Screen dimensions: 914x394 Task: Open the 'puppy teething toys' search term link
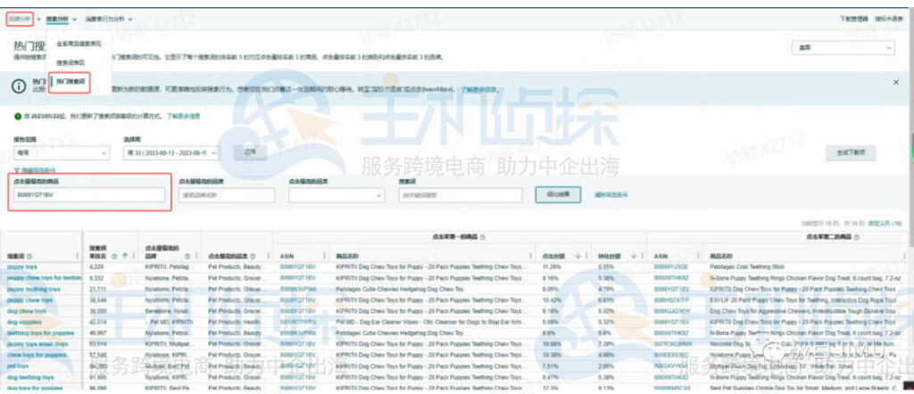click(x=33, y=289)
